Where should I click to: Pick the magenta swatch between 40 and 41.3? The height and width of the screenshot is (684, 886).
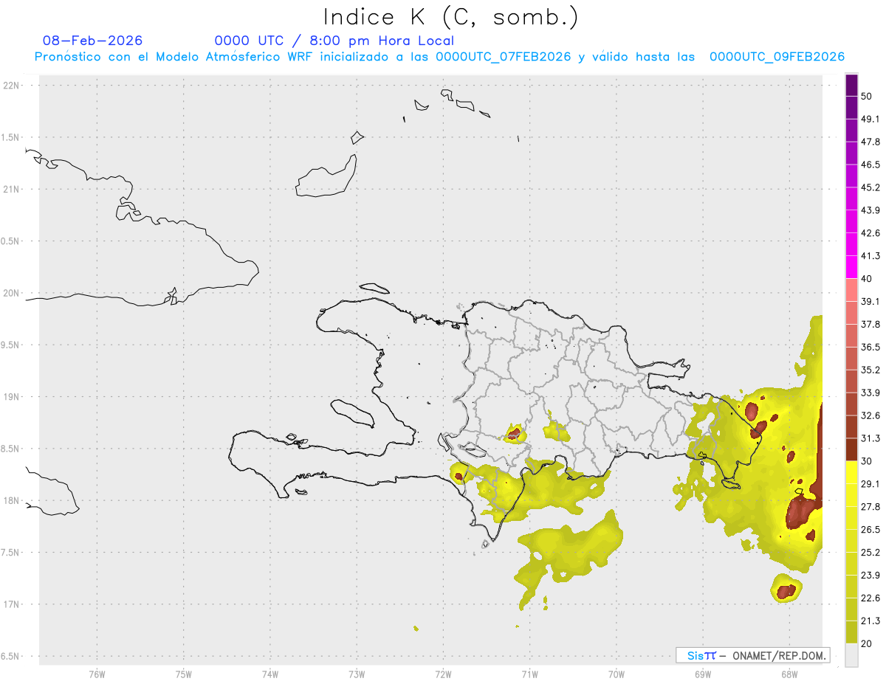click(851, 267)
